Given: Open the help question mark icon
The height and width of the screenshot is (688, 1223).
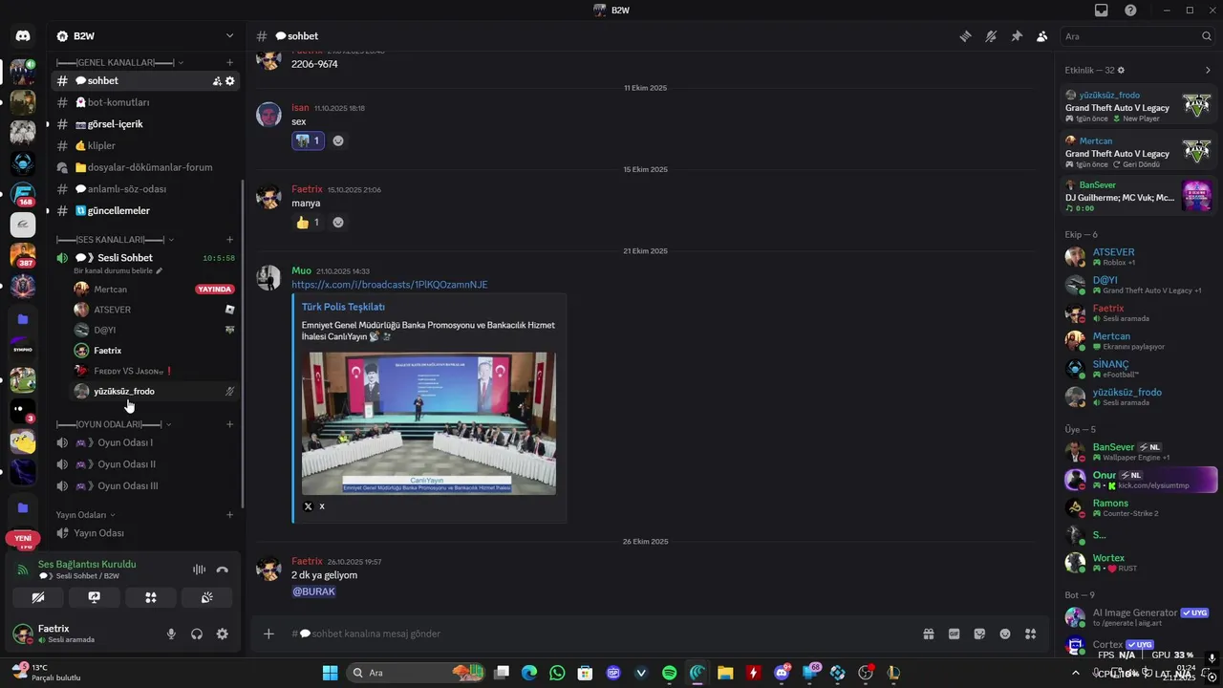Looking at the screenshot, I should [1130, 10].
